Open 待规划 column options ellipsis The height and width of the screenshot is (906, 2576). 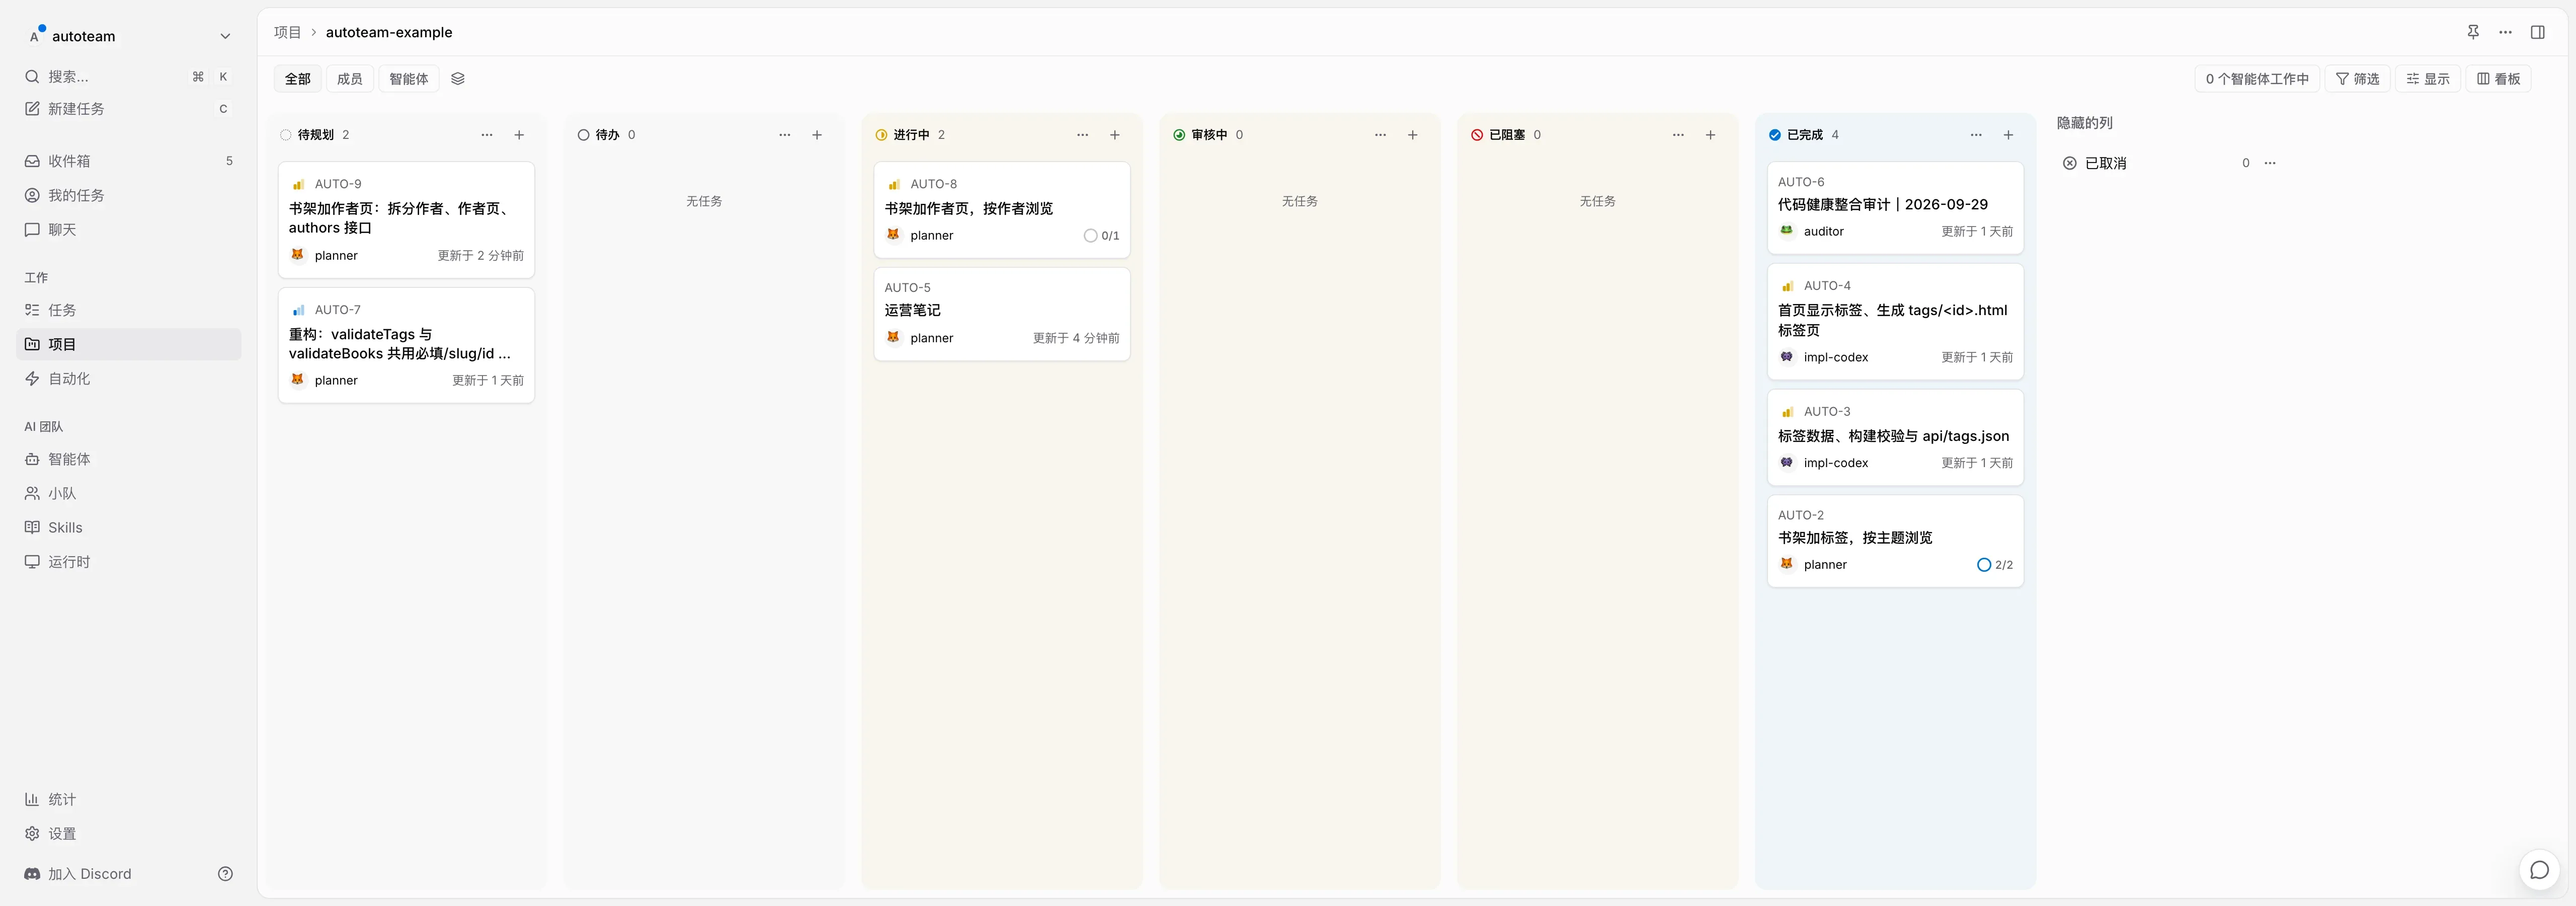pos(487,135)
